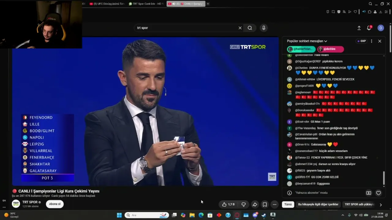This screenshot has width=392, height=220.
Task: Open the browser profile icon
Action: coord(375,12)
